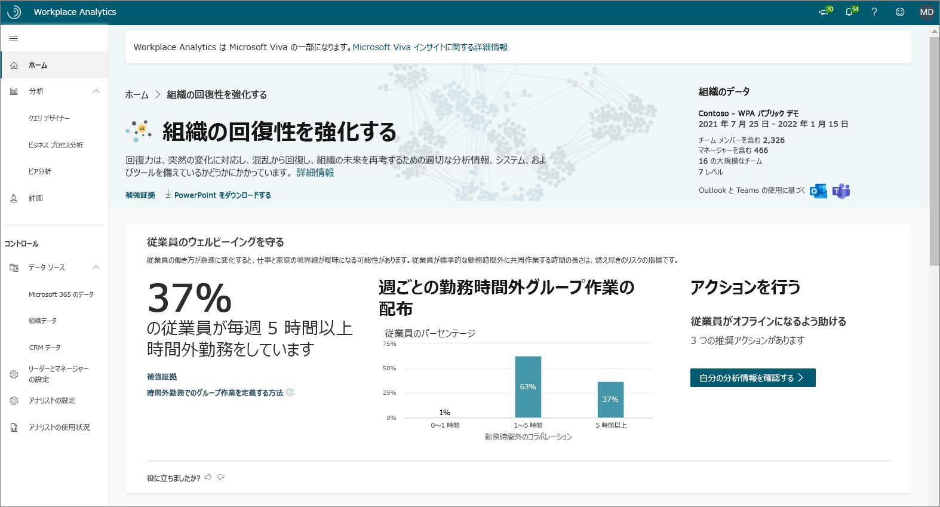Collapse the 分析 section chevron
The height and width of the screenshot is (507, 940).
point(96,91)
